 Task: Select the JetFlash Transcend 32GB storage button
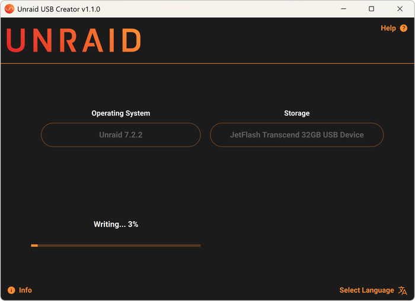(296, 135)
